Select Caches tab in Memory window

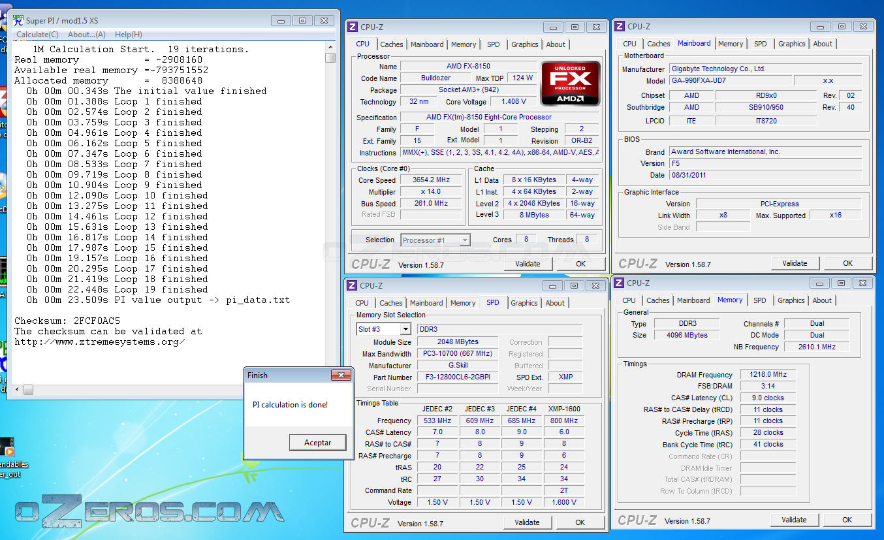click(x=658, y=300)
